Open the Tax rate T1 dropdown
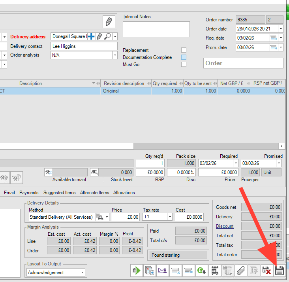289x282 pixels. [x=170, y=217]
